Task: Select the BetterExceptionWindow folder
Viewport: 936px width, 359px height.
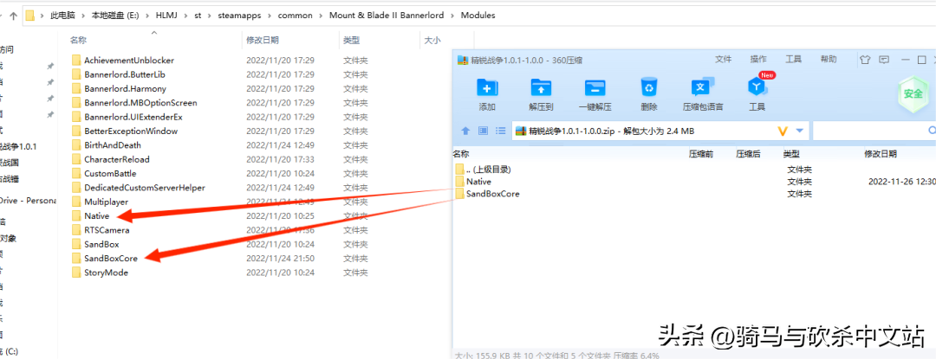Action: (x=131, y=131)
